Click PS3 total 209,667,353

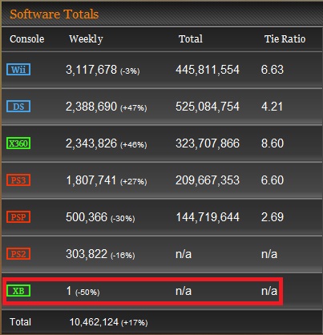click(208, 180)
